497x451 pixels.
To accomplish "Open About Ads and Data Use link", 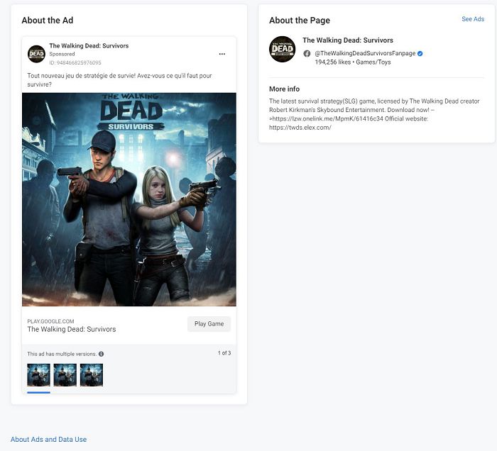I will [x=48, y=440].
